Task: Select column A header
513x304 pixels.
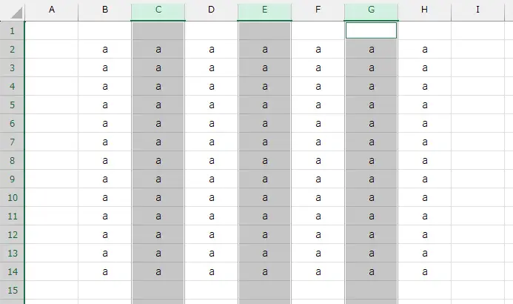Action: pyautogui.click(x=52, y=10)
